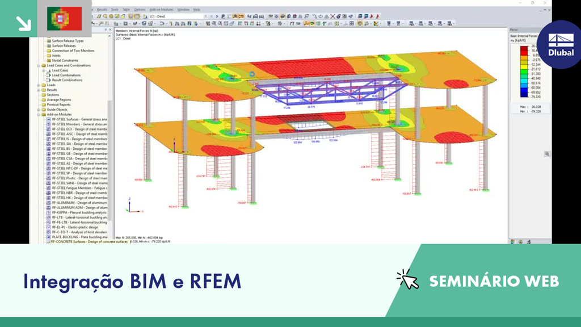Select Printout Reports folder
This screenshot has width=581, height=327.
coord(58,104)
